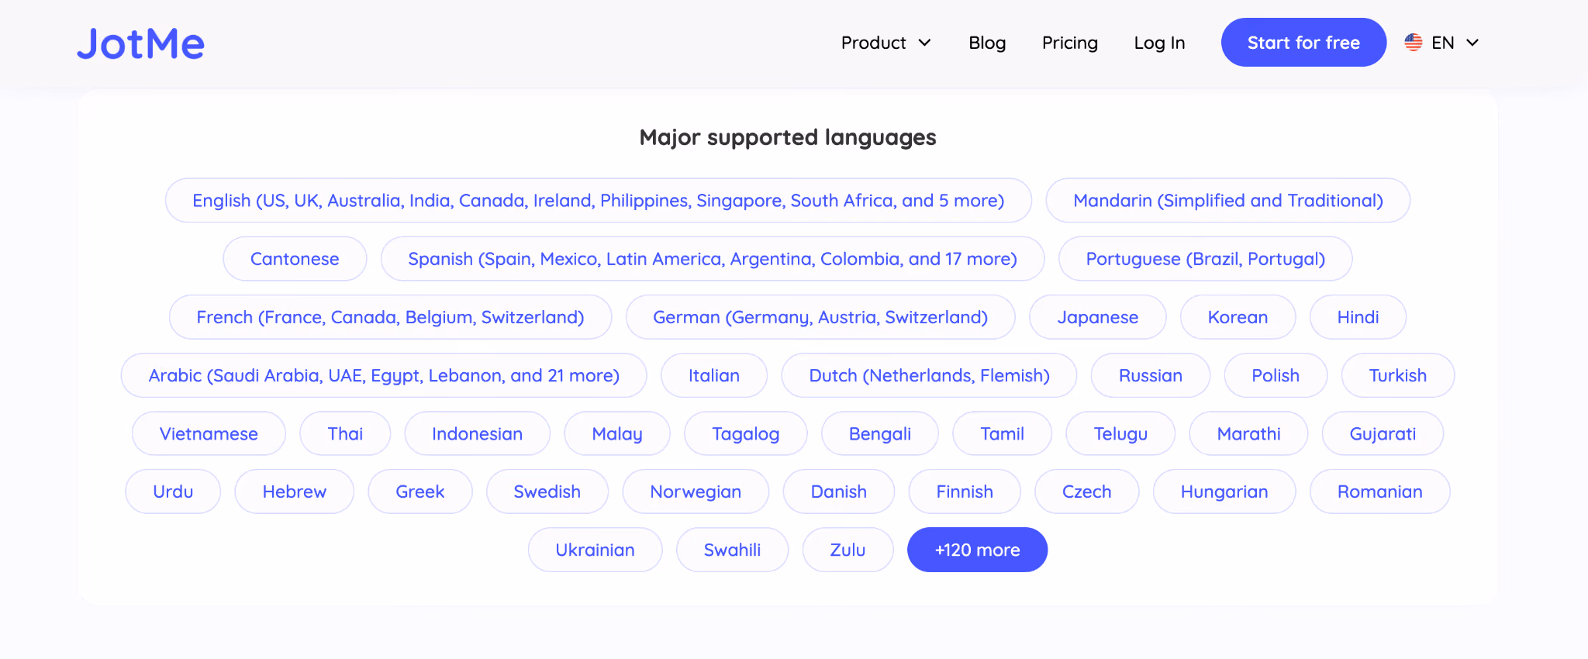Image resolution: width=1588 pixels, height=659 pixels.
Task: Select the English language pill
Action: (x=598, y=201)
